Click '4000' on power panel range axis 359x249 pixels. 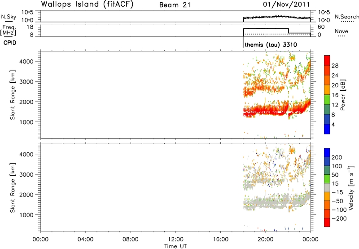tap(26, 62)
